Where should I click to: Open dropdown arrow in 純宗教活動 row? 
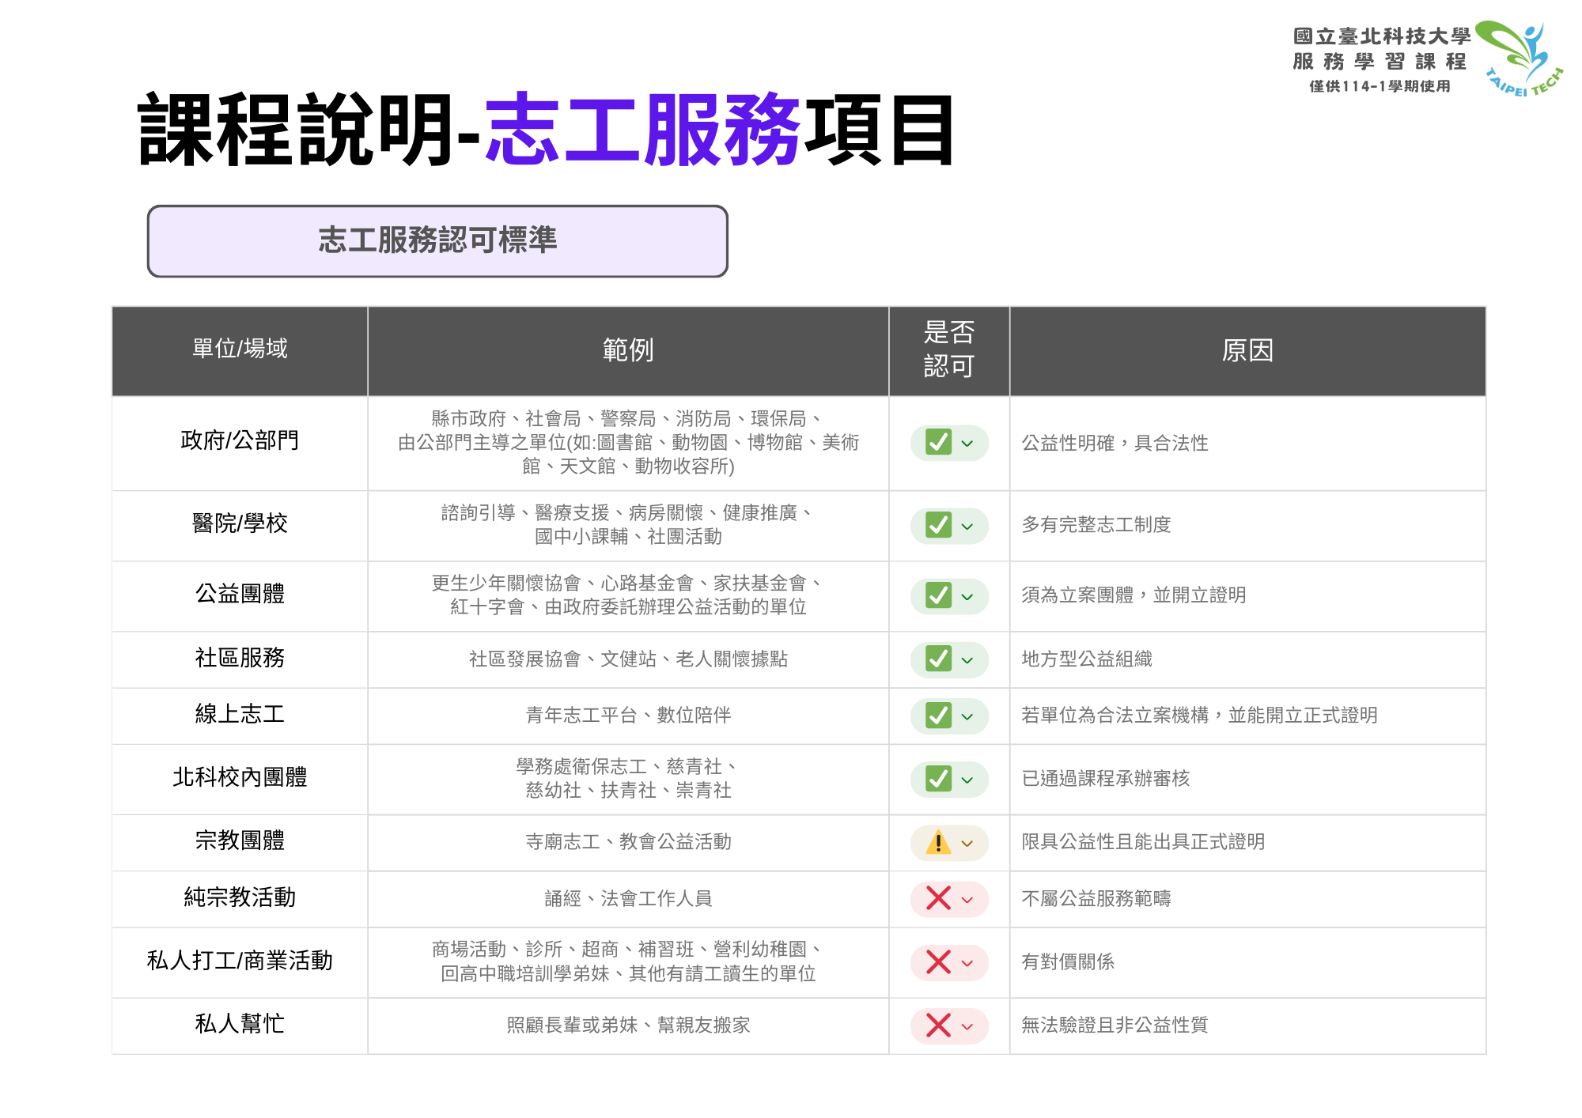tap(967, 900)
